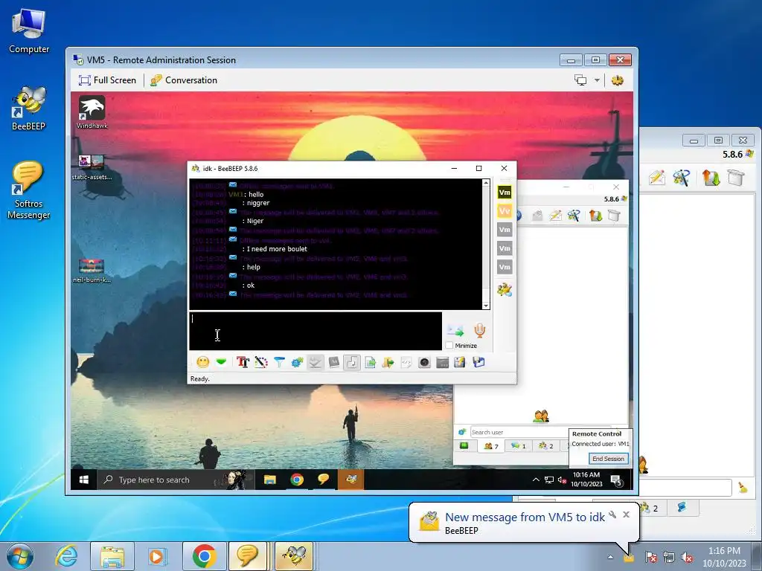Open Chrome on the remote taskbar
This screenshot has width=762, height=571.
(x=297, y=480)
